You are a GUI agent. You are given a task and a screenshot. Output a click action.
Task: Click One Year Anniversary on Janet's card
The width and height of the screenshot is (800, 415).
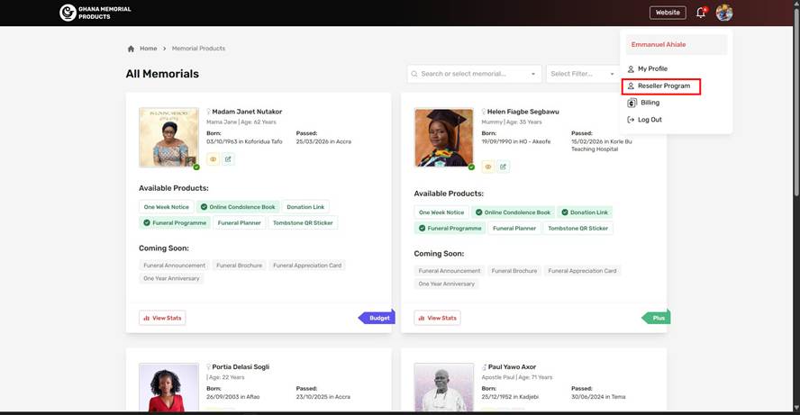pos(171,279)
